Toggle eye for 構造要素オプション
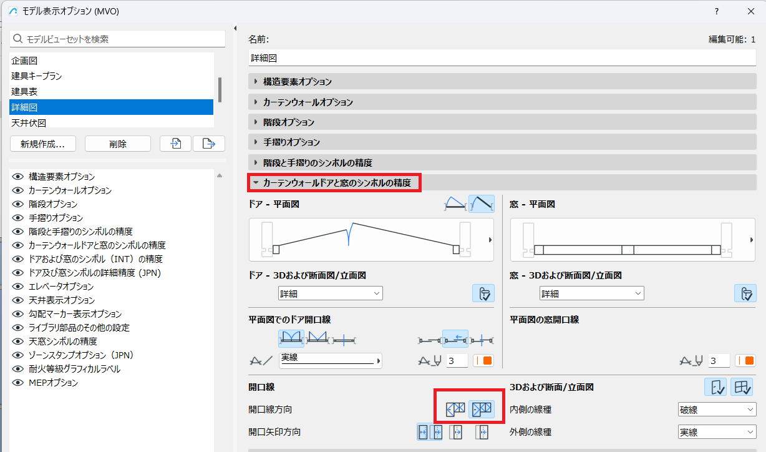 tap(17, 177)
